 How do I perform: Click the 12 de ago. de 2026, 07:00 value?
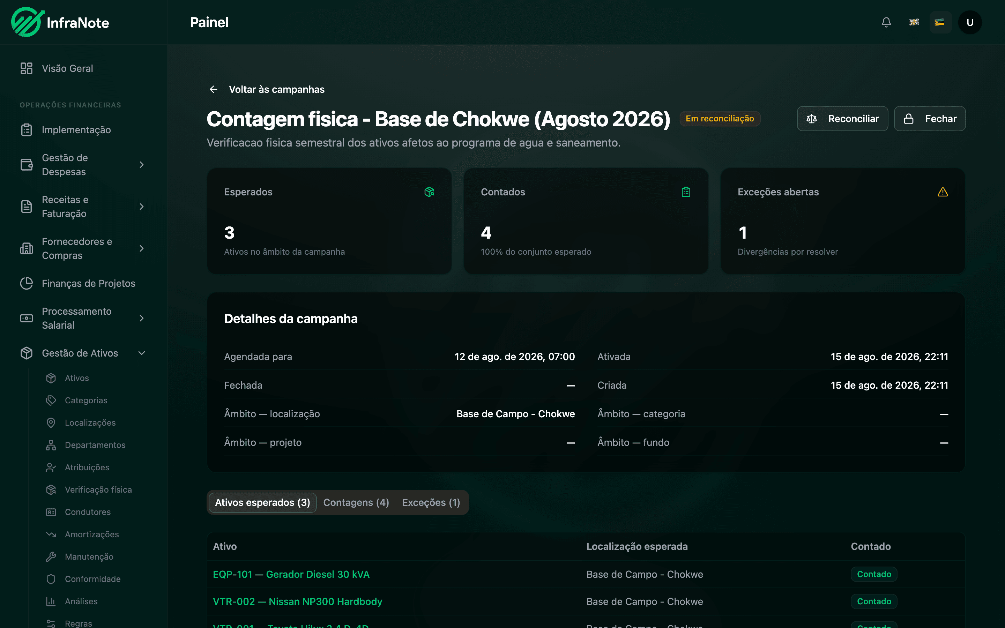coord(515,356)
